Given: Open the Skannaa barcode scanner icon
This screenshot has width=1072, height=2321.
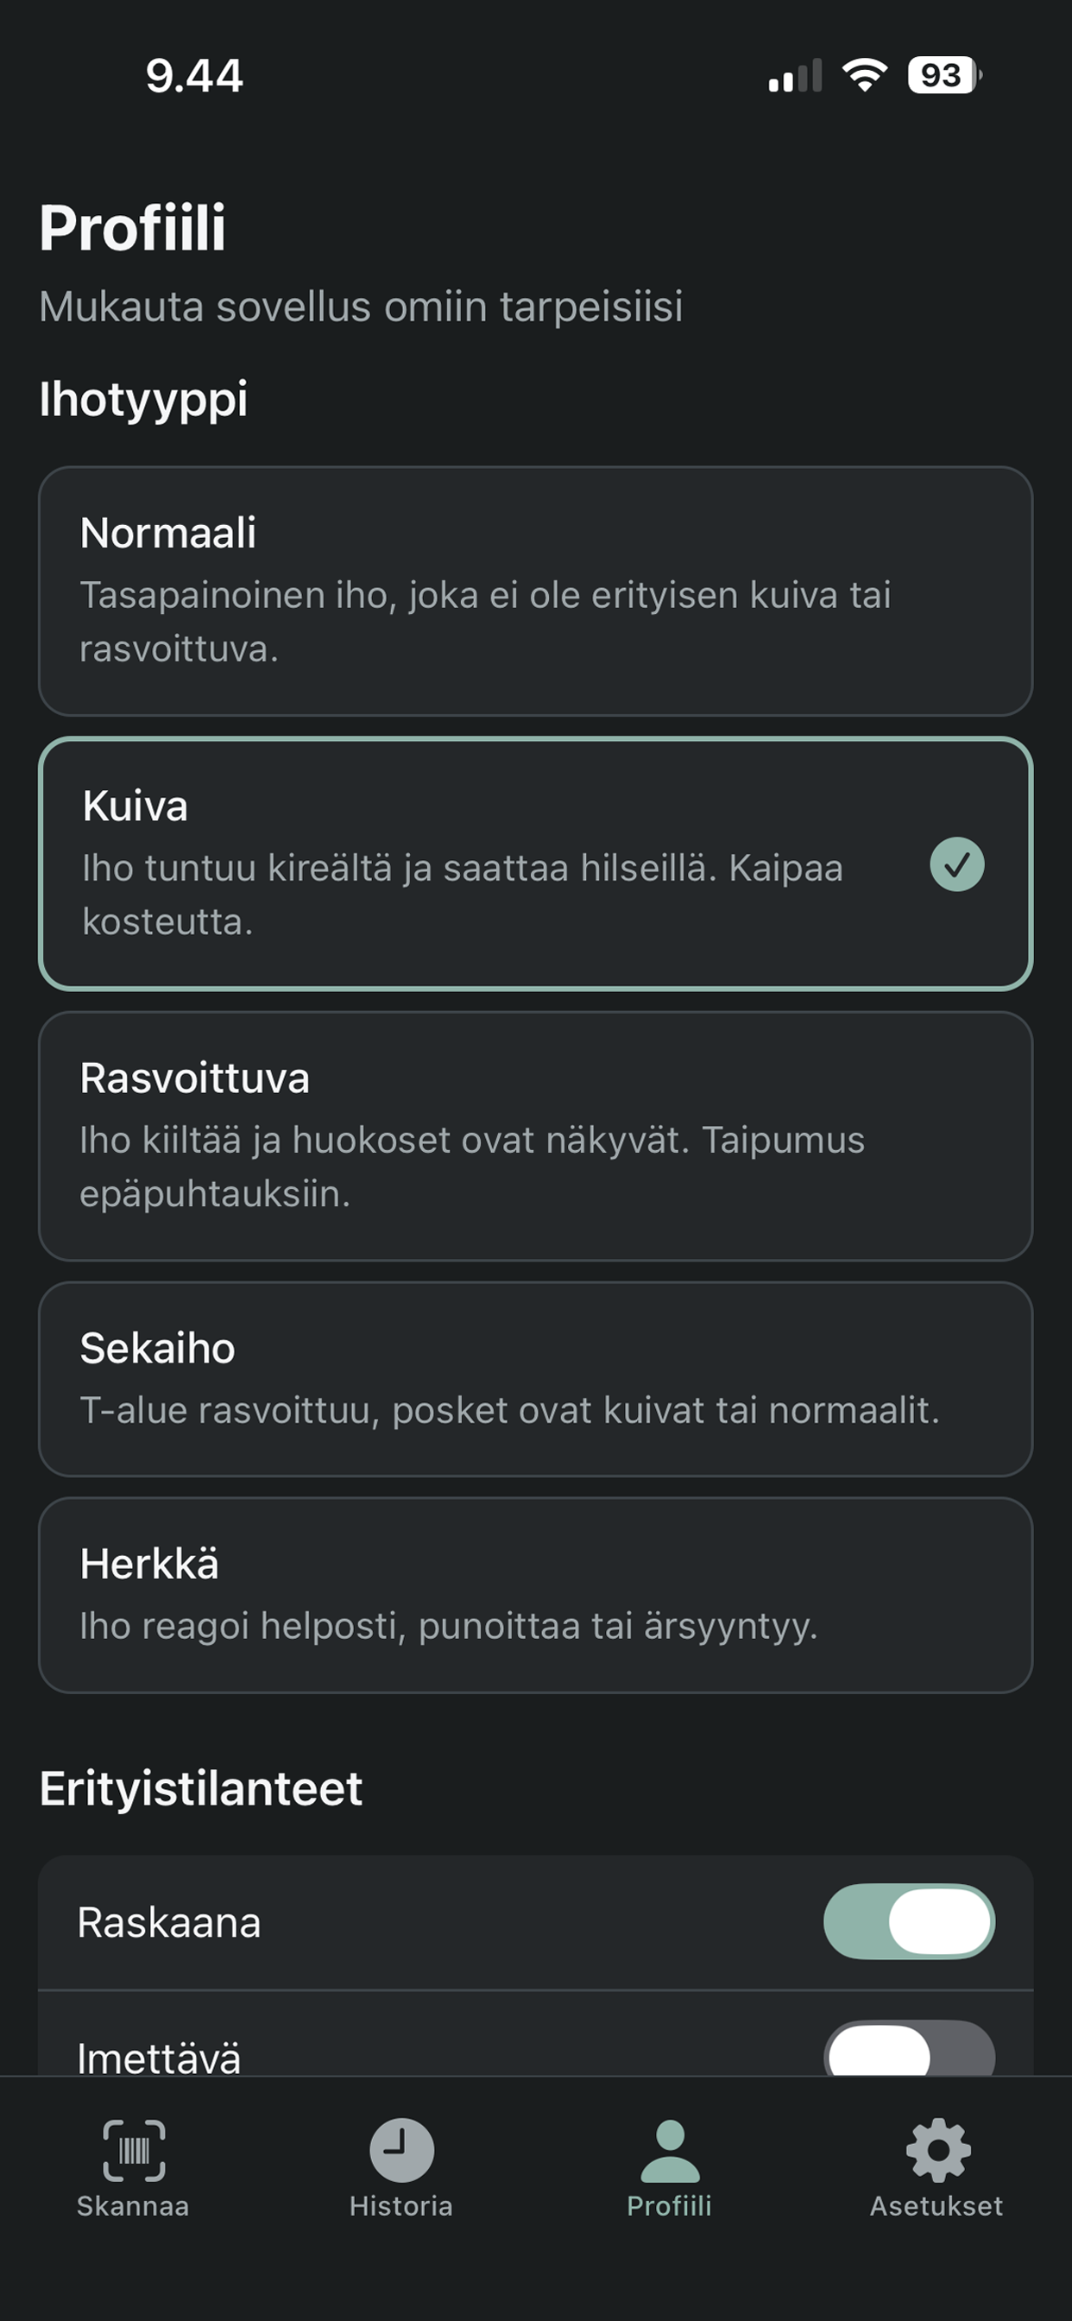Looking at the screenshot, I should coord(133,2149).
